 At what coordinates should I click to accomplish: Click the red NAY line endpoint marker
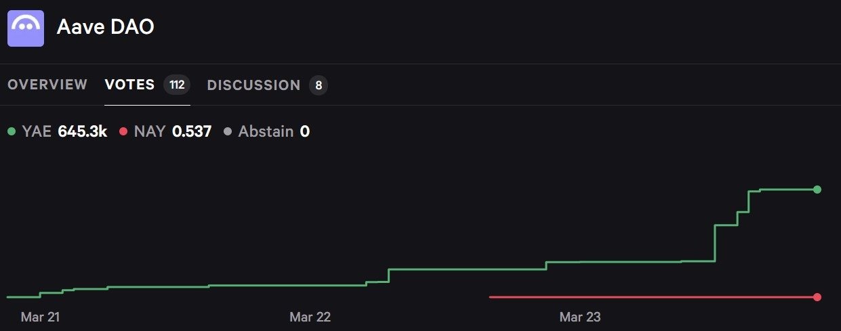click(x=817, y=297)
